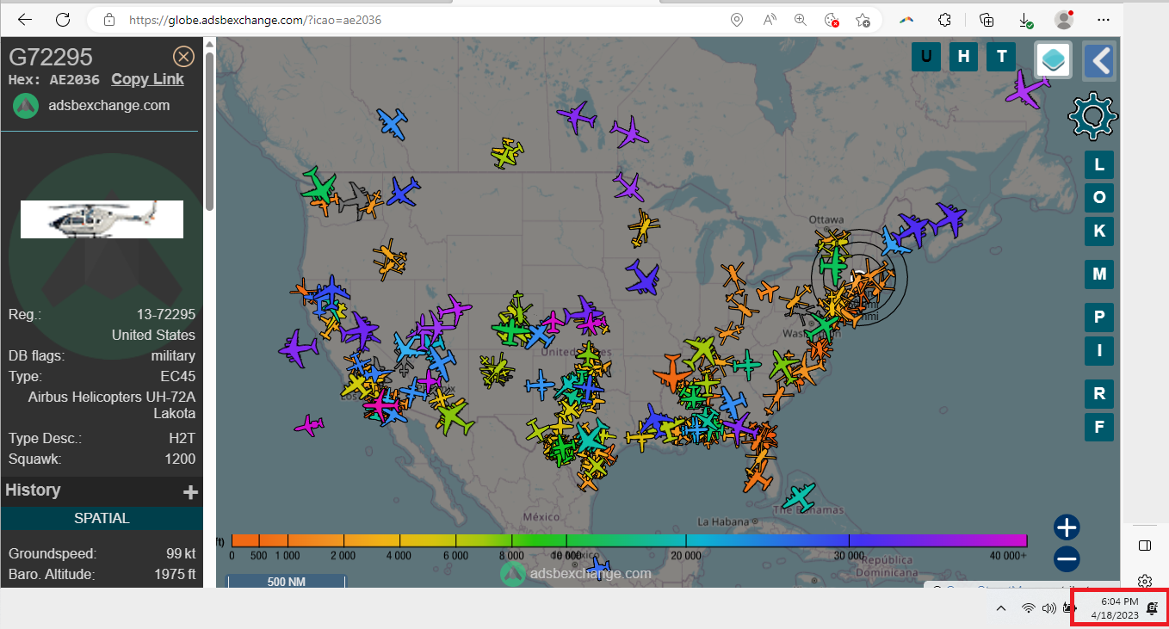This screenshot has height=629, width=1169.
Task: Click the location permission icon in address bar
Action: 737,19
